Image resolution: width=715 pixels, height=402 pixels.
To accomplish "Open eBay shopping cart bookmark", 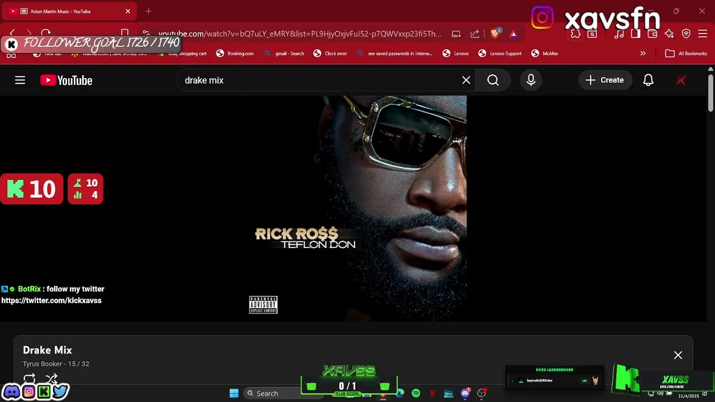I will [182, 54].
